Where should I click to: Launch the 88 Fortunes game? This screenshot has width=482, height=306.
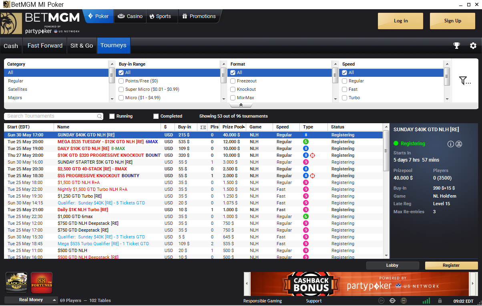pos(42,283)
